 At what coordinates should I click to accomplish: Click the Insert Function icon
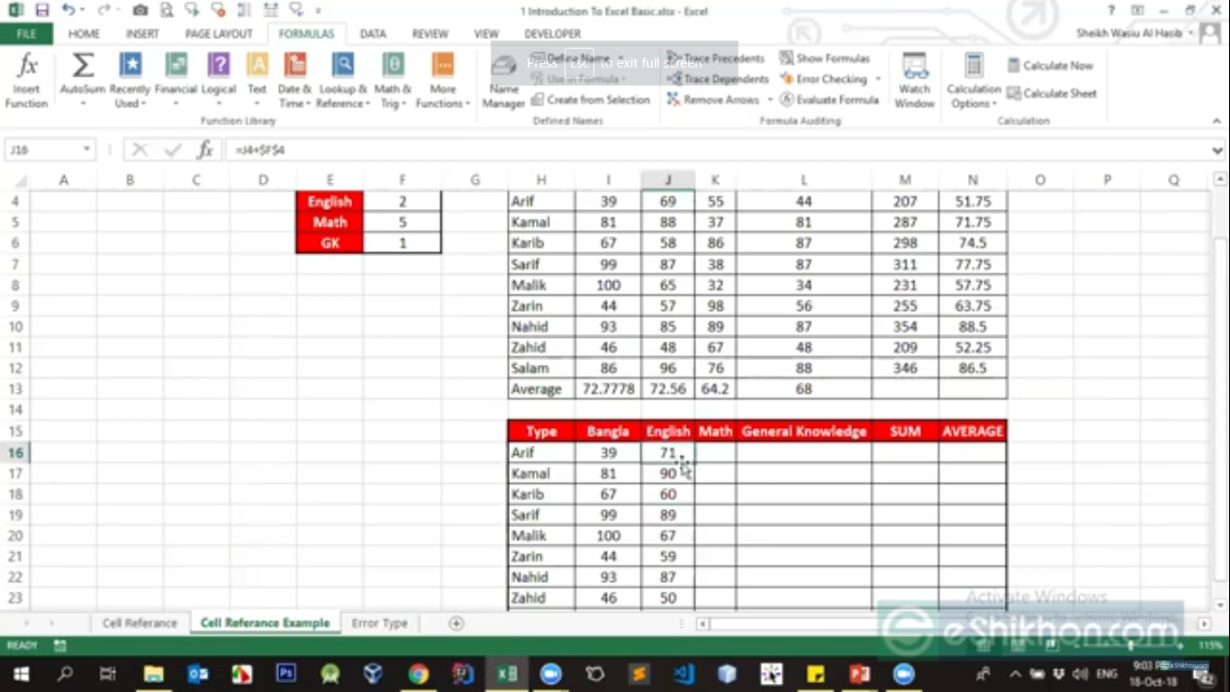click(27, 79)
